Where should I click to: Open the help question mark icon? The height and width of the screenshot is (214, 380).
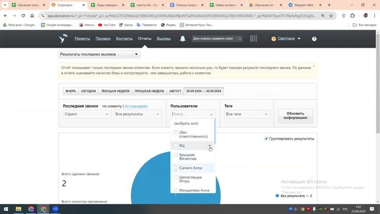[x=314, y=39]
